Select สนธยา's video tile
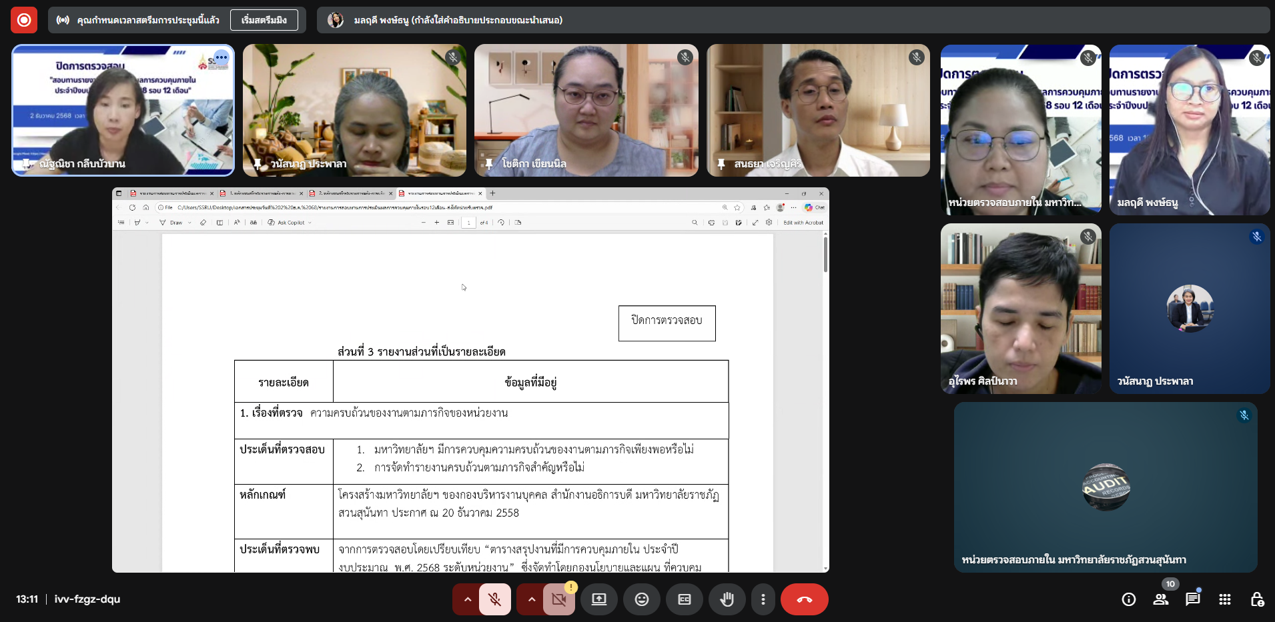 click(x=818, y=110)
